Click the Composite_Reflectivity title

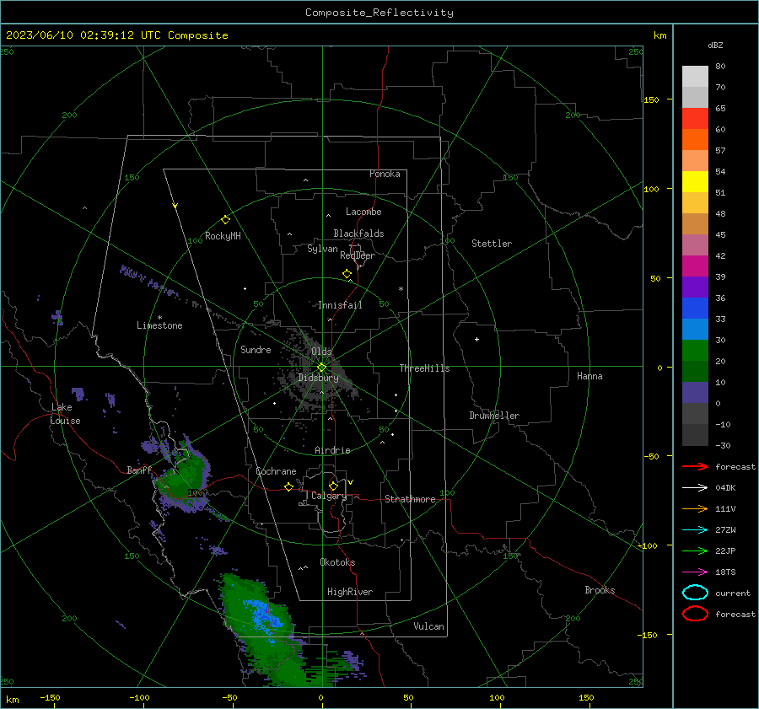click(x=379, y=13)
